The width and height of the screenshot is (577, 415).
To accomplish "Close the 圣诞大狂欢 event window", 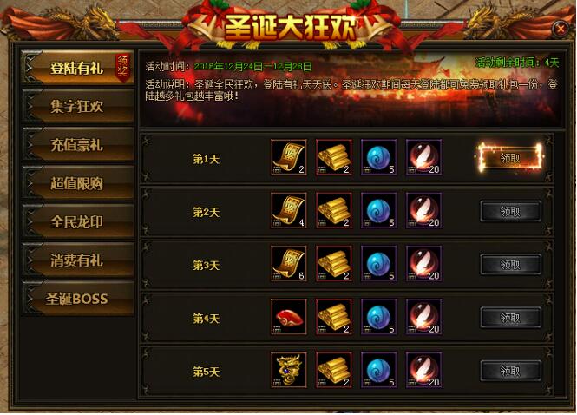I will click(561, 29).
